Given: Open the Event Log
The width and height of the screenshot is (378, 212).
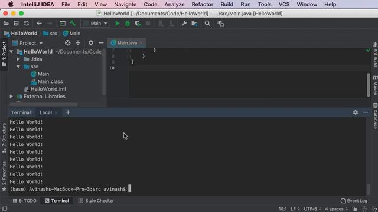Looking at the screenshot, I should (x=354, y=201).
